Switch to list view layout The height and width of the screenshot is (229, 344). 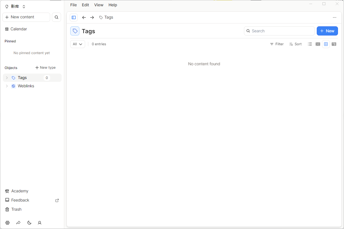(x=310, y=44)
